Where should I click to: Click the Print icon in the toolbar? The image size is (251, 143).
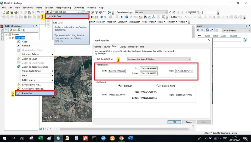click(x=16, y=12)
